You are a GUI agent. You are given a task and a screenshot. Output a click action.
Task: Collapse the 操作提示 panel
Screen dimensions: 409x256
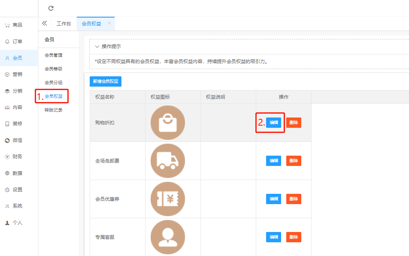[97, 47]
